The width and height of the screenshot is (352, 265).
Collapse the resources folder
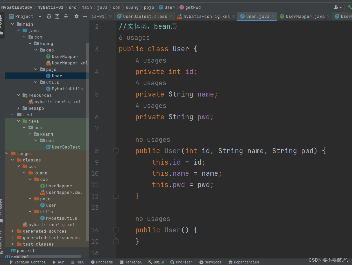pyautogui.click(x=18, y=95)
